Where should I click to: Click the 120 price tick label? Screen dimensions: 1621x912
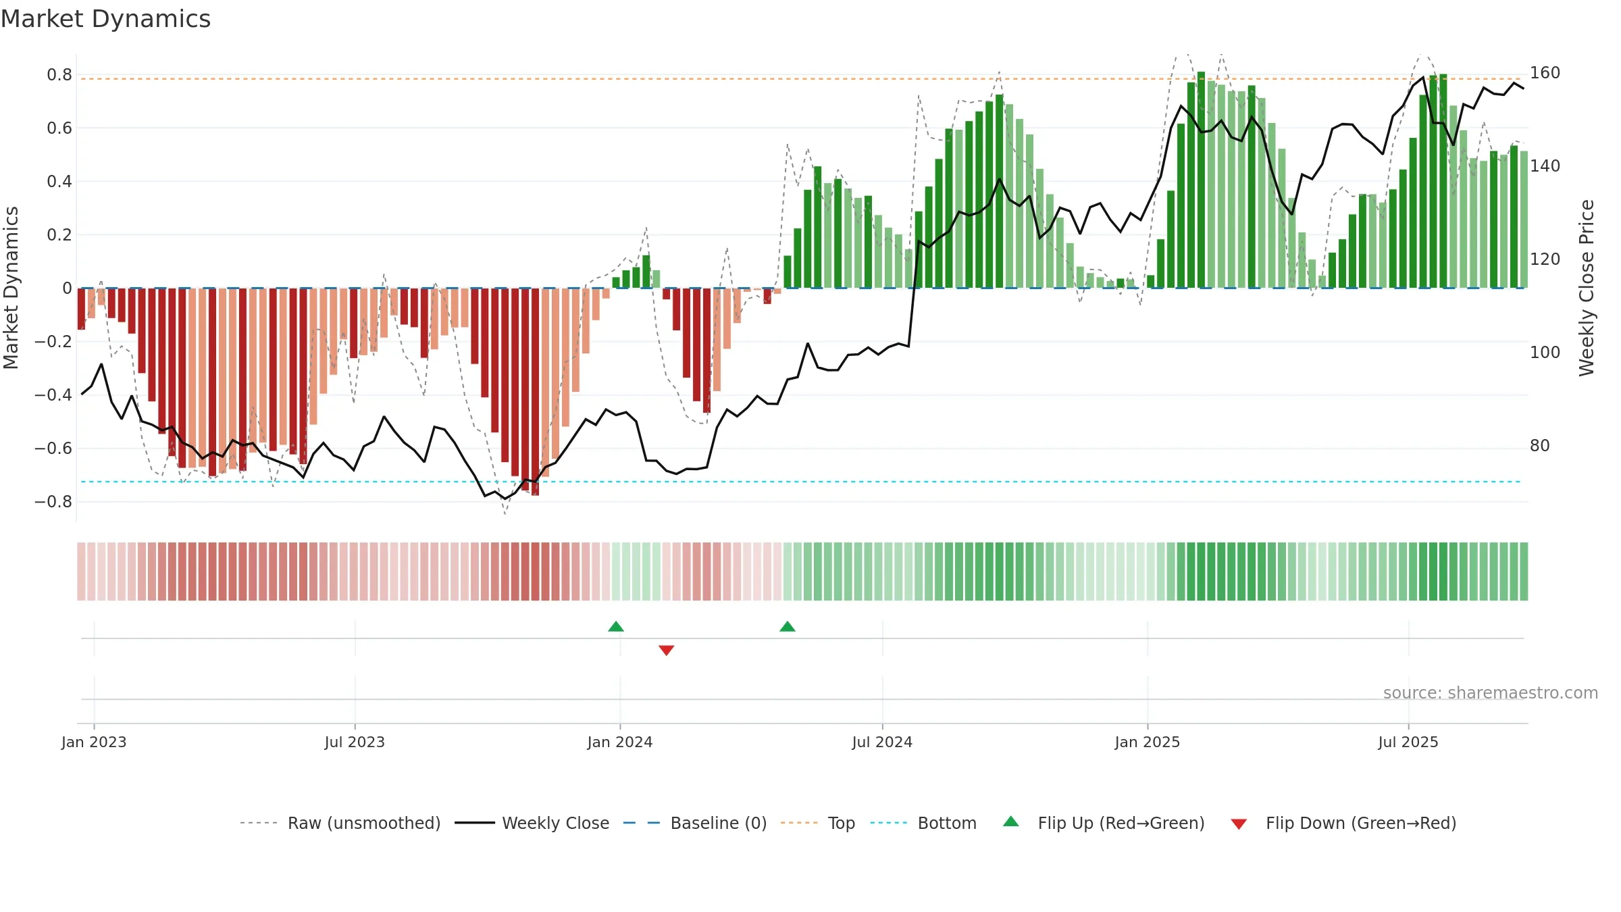[1545, 259]
